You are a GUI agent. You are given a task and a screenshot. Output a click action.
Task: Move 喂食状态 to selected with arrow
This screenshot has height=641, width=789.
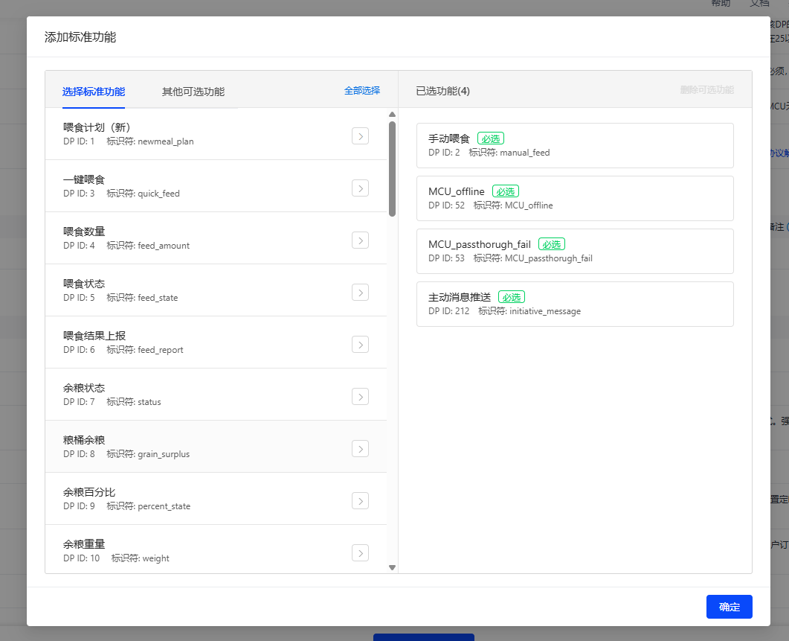(x=360, y=292)
